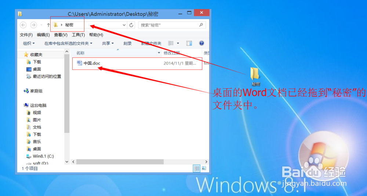Image resolution: width=367 pixels, height=196 pixels.
Task: Go up one folder level
Action: click(x=48, y=25)
